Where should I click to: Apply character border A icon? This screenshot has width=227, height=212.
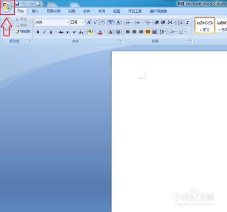click(x=118, y=22)
